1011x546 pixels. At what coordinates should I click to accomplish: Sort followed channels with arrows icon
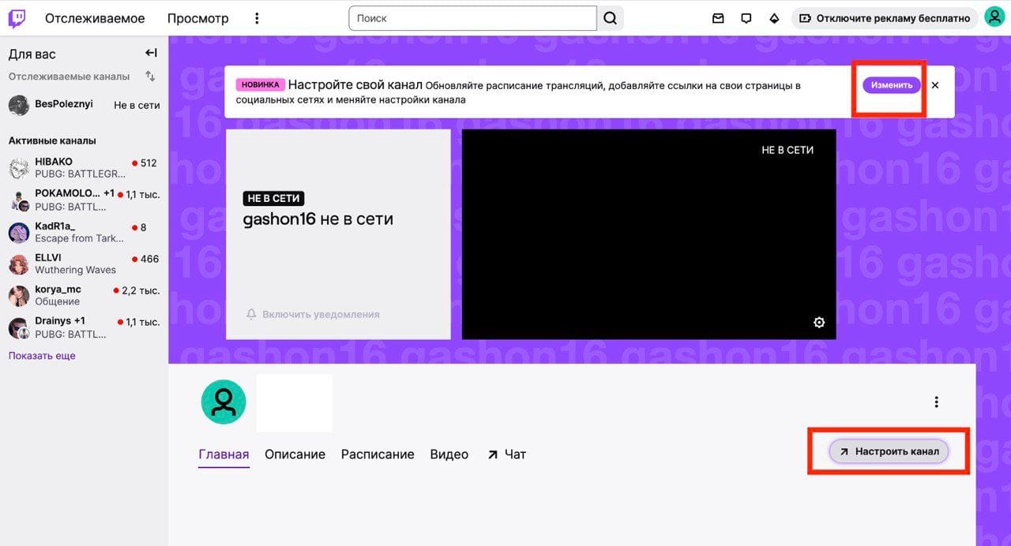(150, 77)
